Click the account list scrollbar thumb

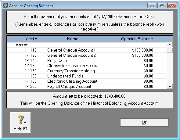170,50
